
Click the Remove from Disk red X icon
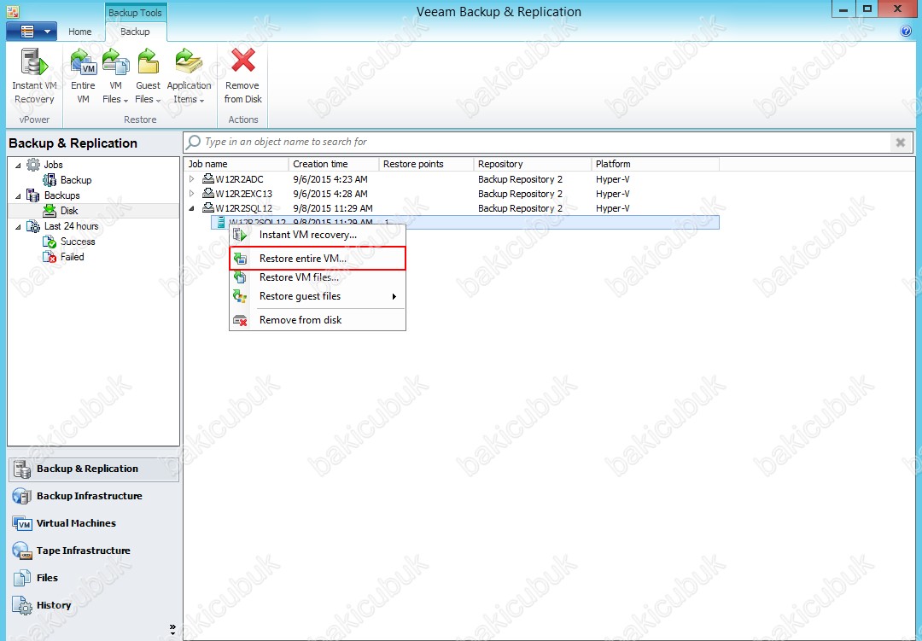tap(242, 61)
